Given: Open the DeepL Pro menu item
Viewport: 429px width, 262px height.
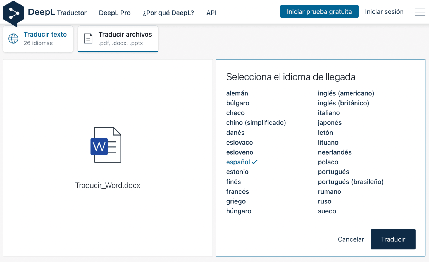Looking at the screenshot, I should 115,13.
